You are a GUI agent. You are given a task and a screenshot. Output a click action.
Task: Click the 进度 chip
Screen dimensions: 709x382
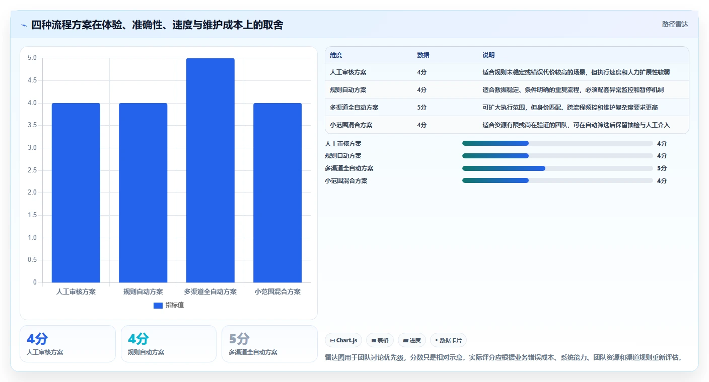pos(412,340)
